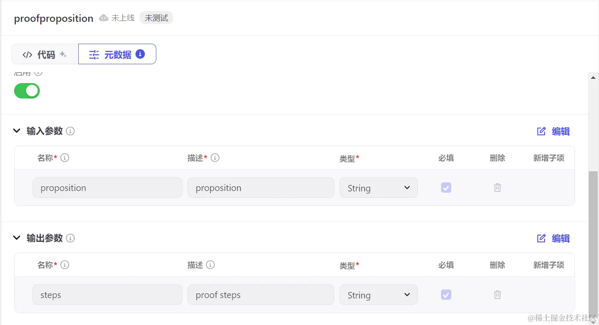The width and height of the screenshot is (599, 325).
Task: Toggle the required checkbox for proposition
Action: pos(446,188)
